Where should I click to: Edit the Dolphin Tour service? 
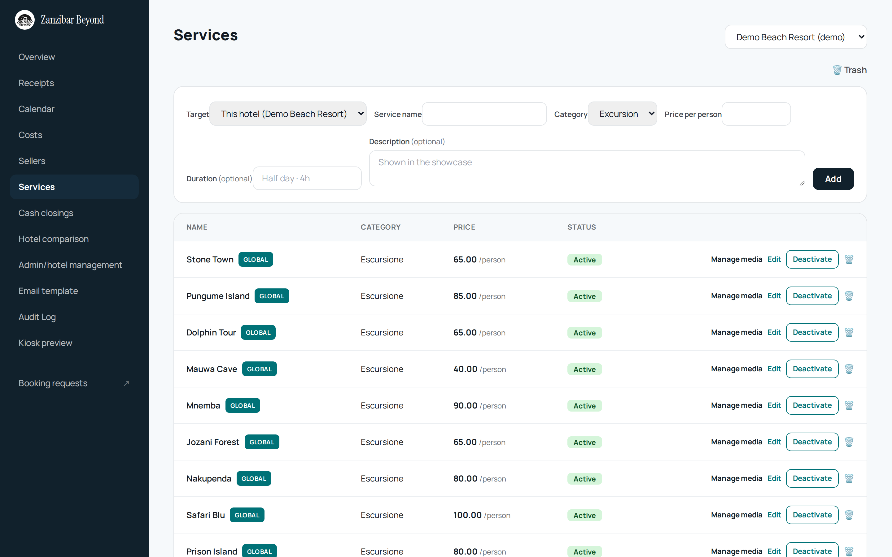click(774, 332)
